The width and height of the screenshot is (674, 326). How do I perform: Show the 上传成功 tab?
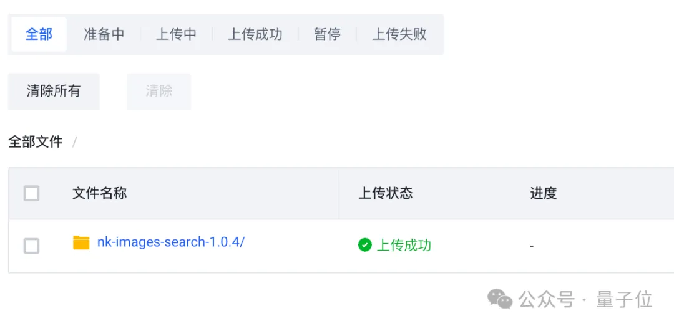point(255,34)
